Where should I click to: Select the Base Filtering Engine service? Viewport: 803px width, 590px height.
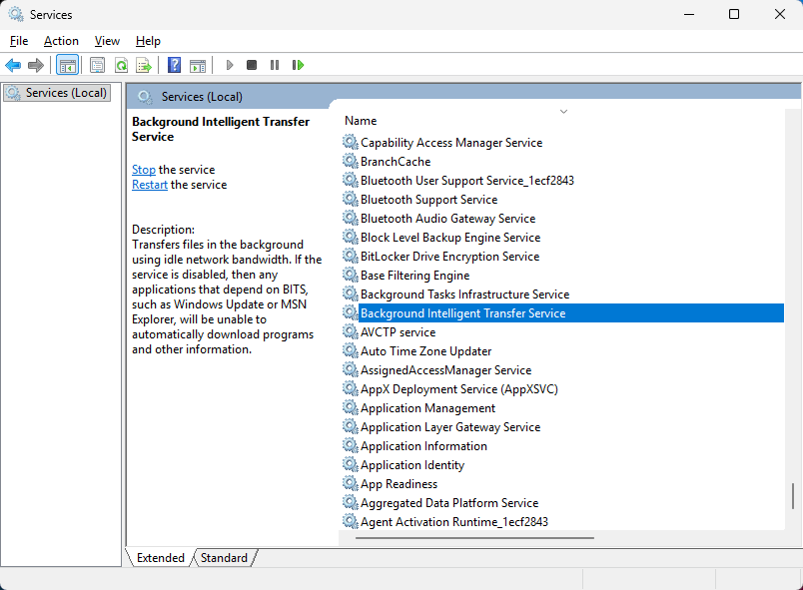(x=414, y=276)
